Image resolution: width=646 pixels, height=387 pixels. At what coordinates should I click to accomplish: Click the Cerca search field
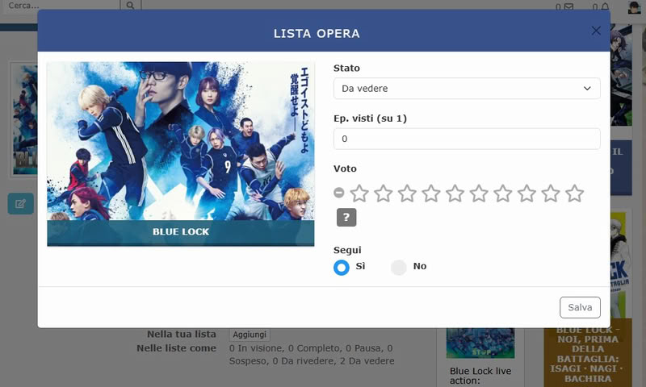[x=62, y=6]
